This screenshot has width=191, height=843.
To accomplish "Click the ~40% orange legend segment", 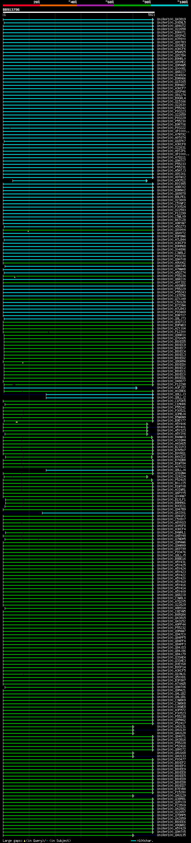I will pos(58,5).
